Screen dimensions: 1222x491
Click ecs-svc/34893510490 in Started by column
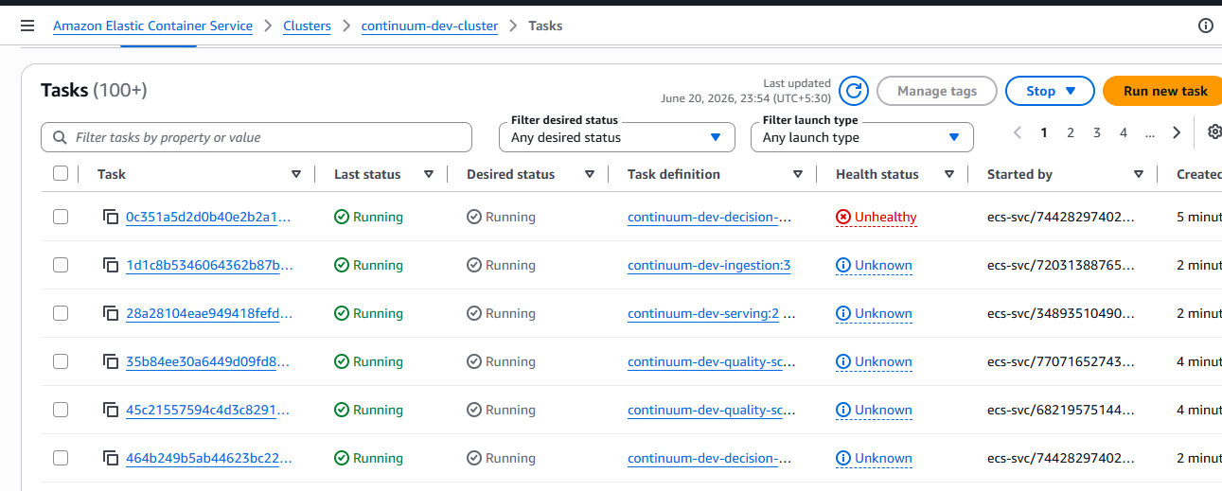pos(1061,314)
